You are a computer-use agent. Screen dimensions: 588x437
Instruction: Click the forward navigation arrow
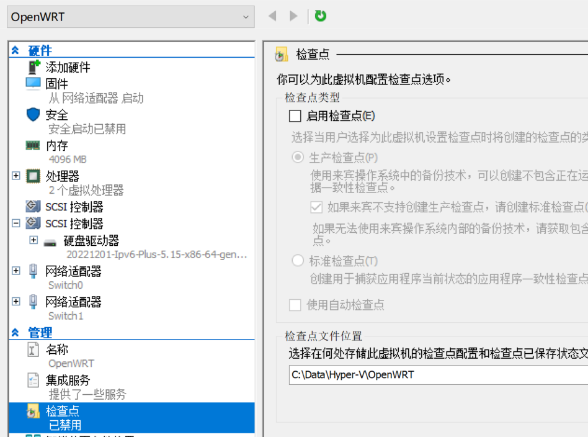pos(293,16)
